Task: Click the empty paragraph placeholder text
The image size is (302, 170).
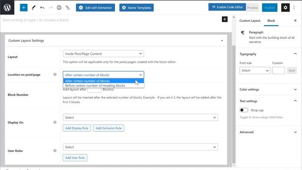Action: click(35, 20)
